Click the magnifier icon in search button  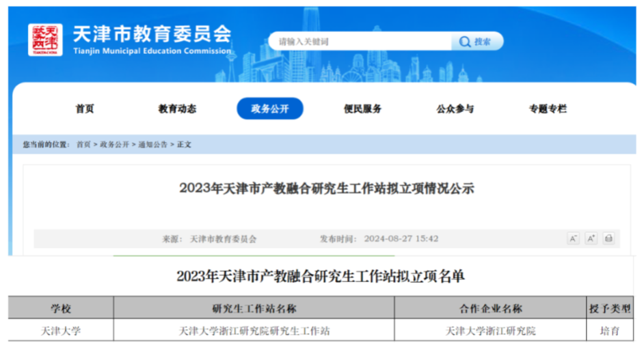(465, 42)
